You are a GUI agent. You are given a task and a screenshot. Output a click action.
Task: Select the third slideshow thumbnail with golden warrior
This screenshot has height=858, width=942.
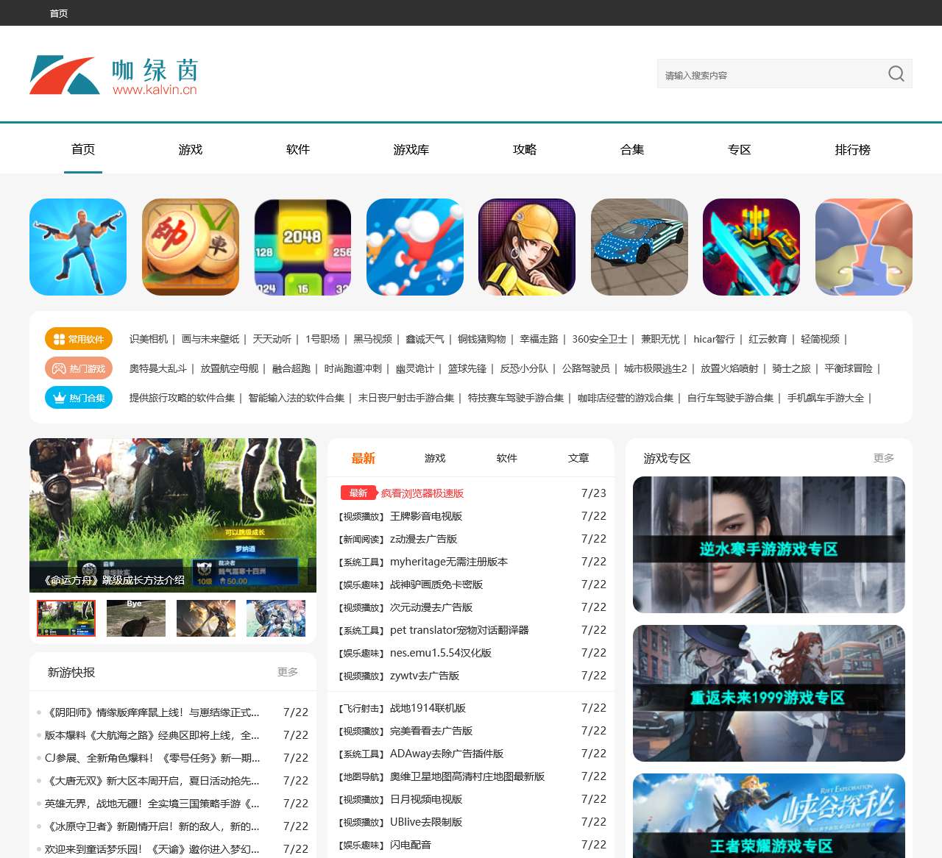coord(206,618)
